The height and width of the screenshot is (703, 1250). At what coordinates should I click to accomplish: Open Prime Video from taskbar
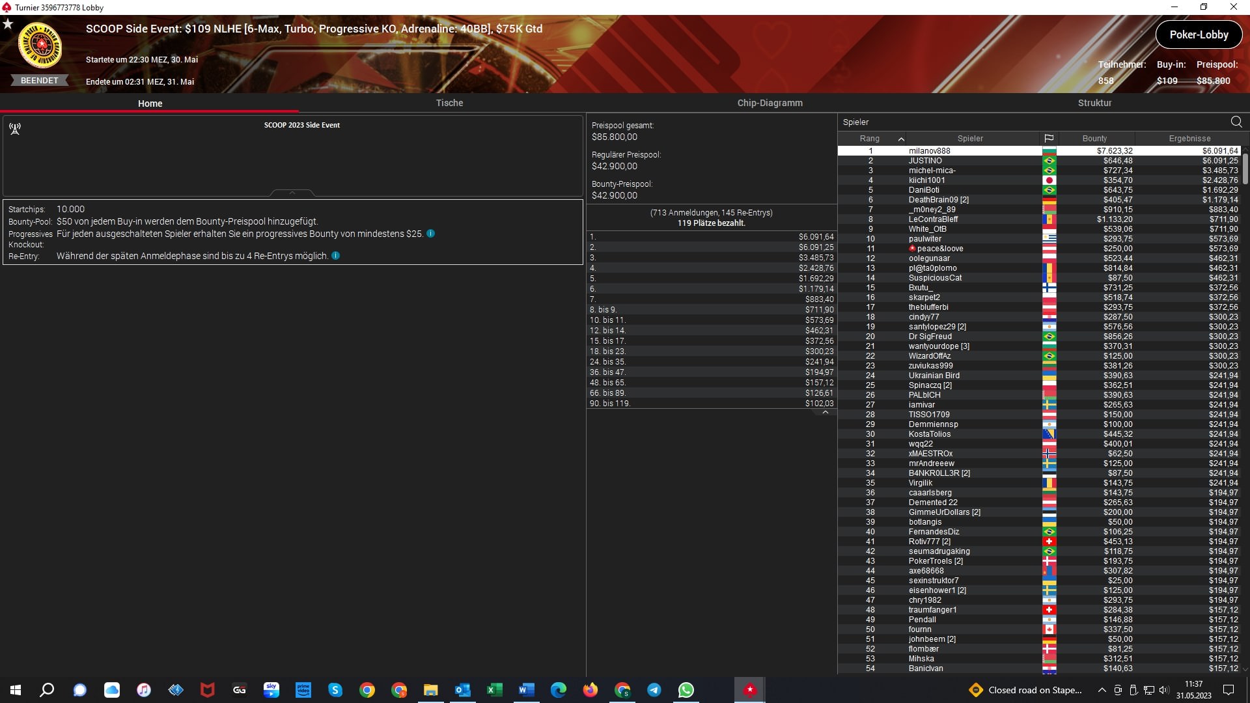point(303,690)
